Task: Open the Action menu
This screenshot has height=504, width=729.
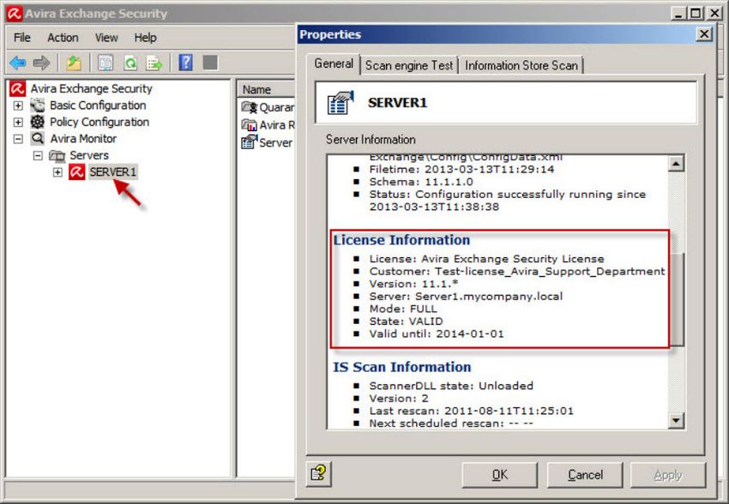Action: 63,38
